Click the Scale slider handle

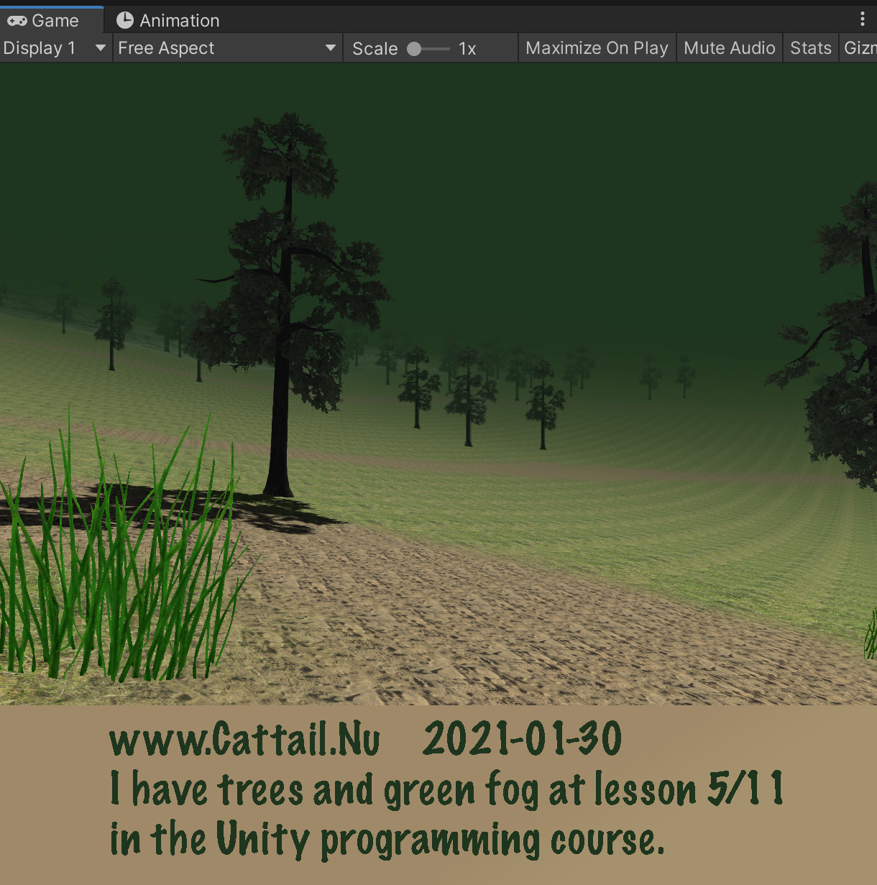414,49
